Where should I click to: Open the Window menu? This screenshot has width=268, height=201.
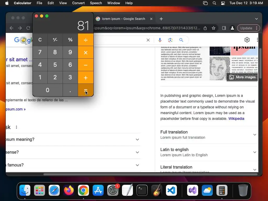(114, 3)
